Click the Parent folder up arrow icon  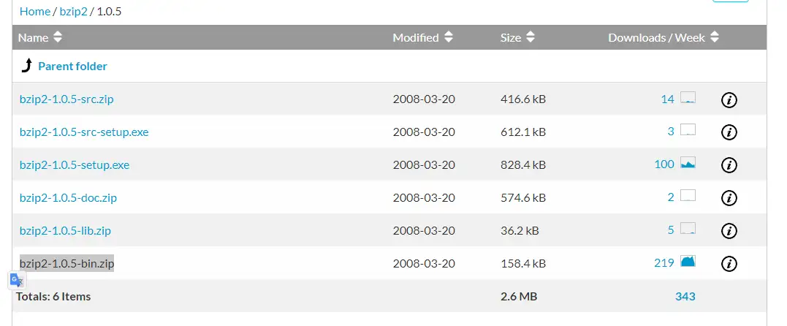26,67
